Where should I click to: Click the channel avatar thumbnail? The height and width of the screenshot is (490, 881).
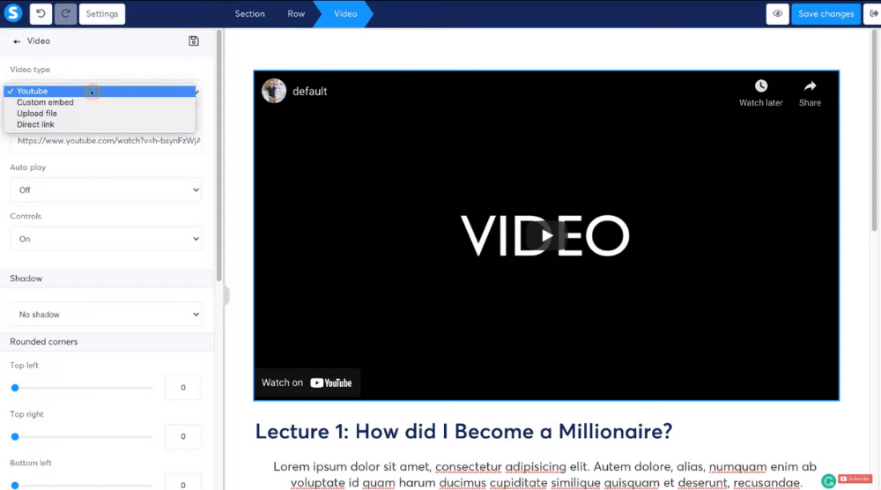click(x=274, y=91)
